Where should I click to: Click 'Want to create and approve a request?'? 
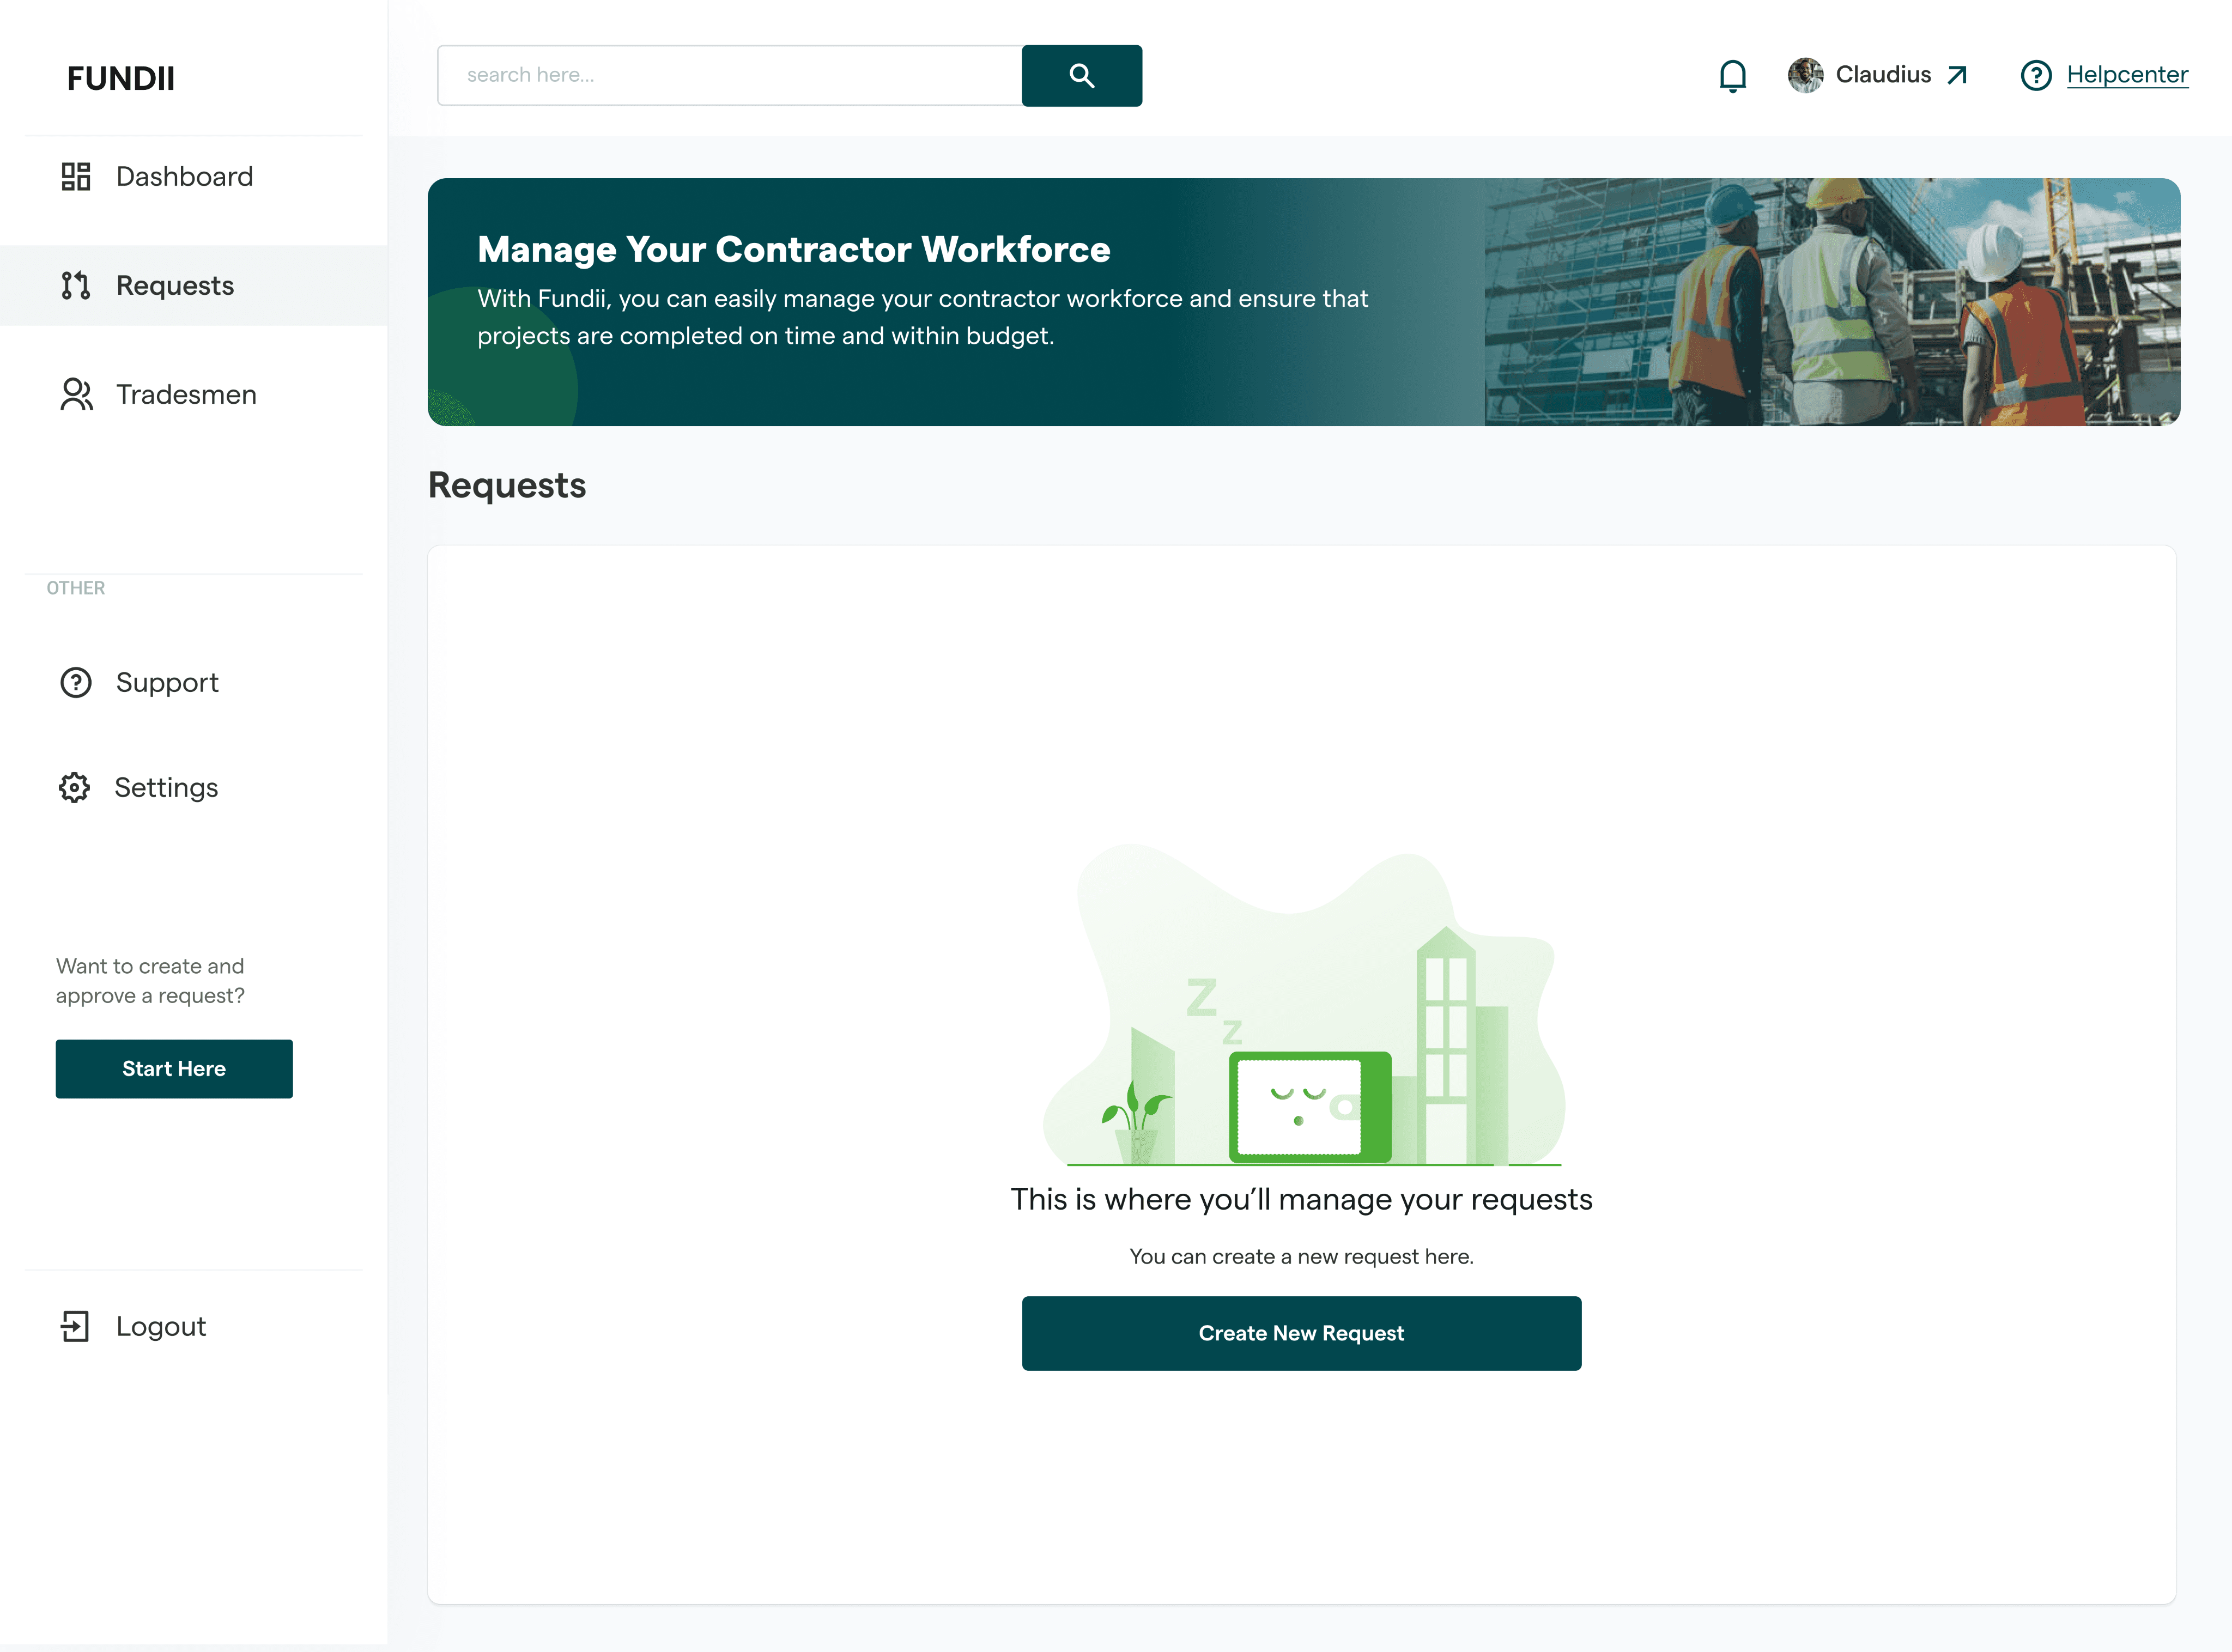(150, 981)
